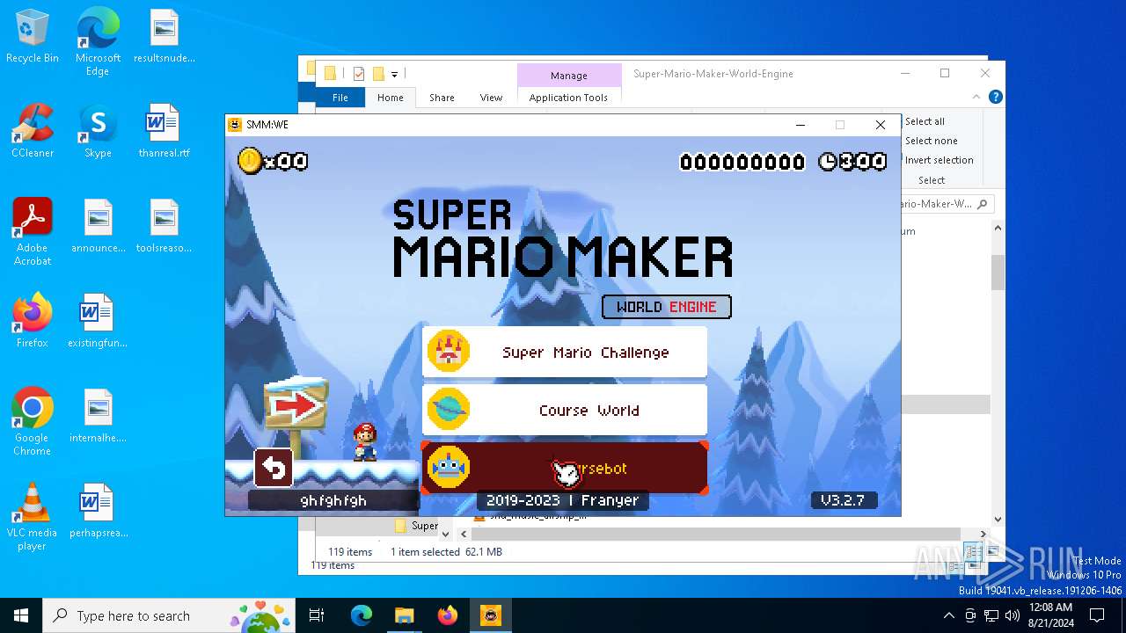
Task: Switch to the Home ribbon tab
Action: 391,98
